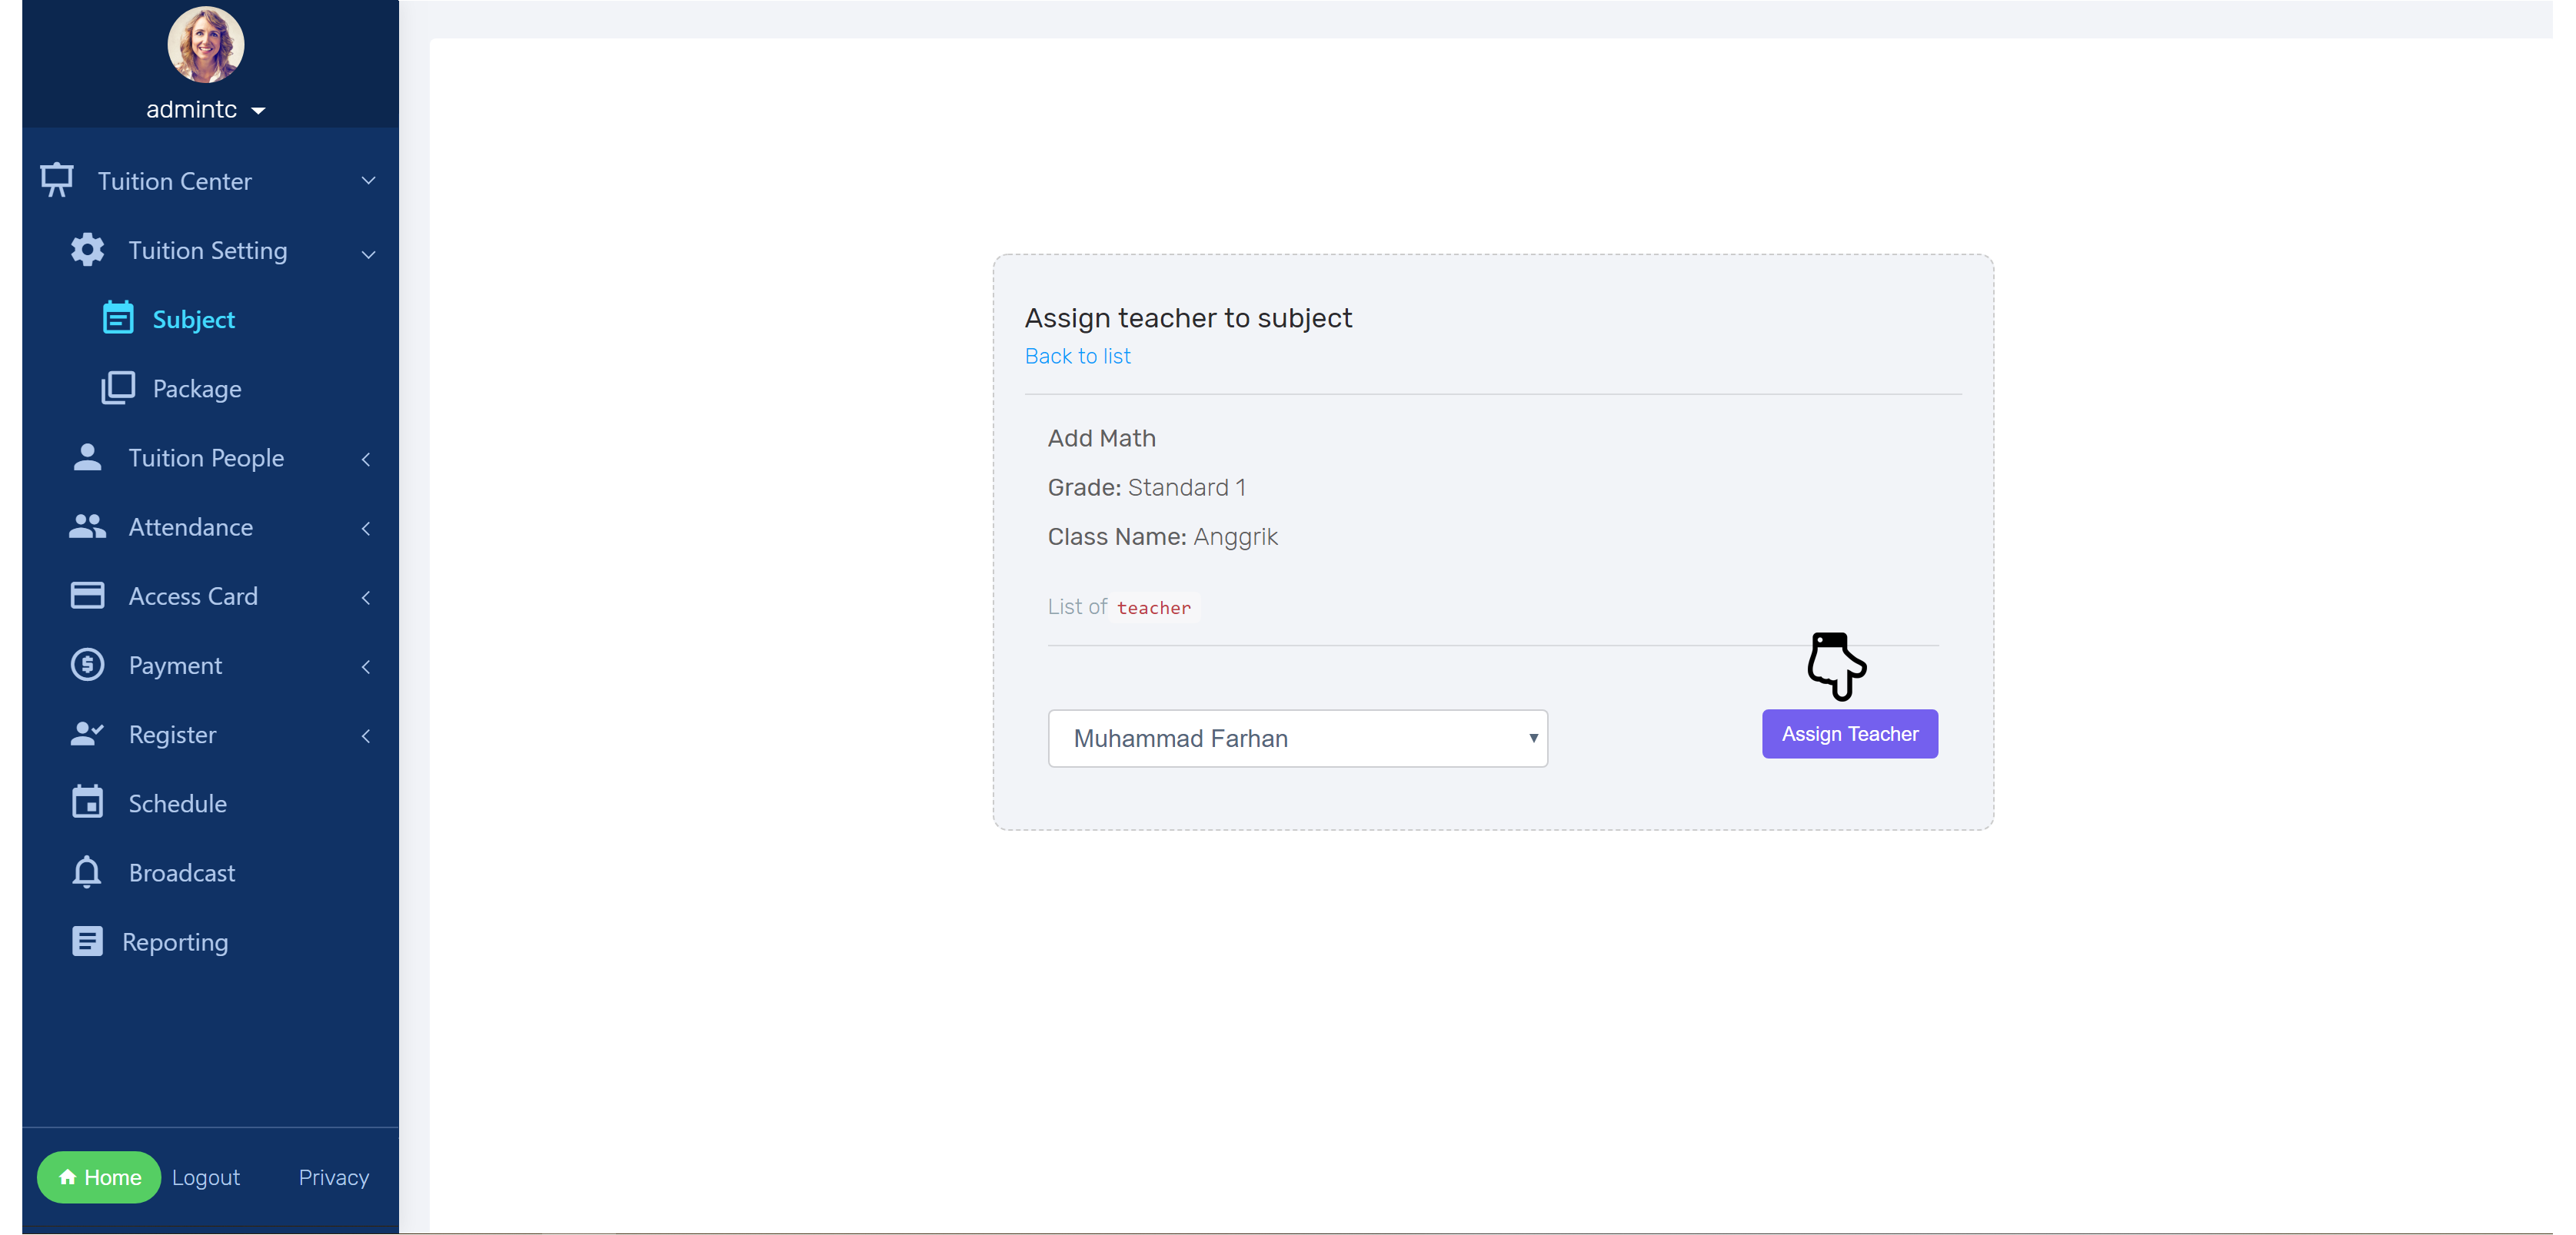This screenshot has width=2576, height=1235.
Task: Open the admintc user dropdown caret
Action: tap(258, 111)
